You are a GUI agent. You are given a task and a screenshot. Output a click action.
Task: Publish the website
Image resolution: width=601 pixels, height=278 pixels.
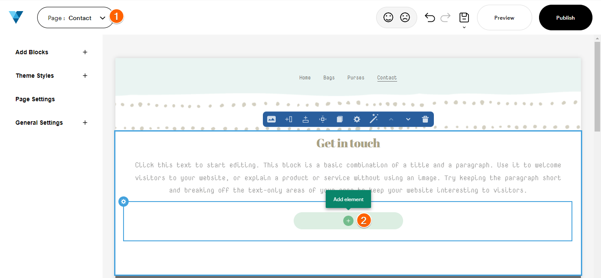pos(565,18)
